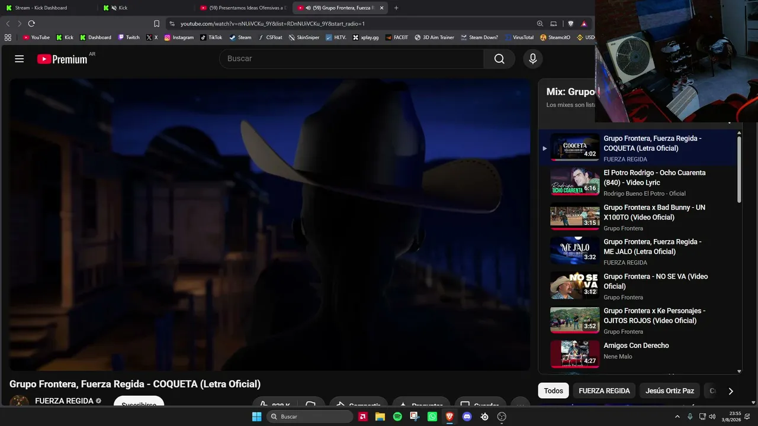Switch to Presentamos Ideas Ofensivas tab
Screen dimensions: 758x426
(x=243, y=8)
